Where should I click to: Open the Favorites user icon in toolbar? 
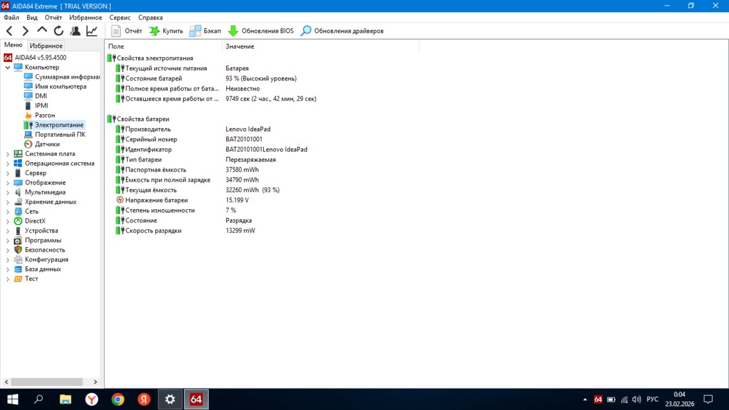[75, 30]
